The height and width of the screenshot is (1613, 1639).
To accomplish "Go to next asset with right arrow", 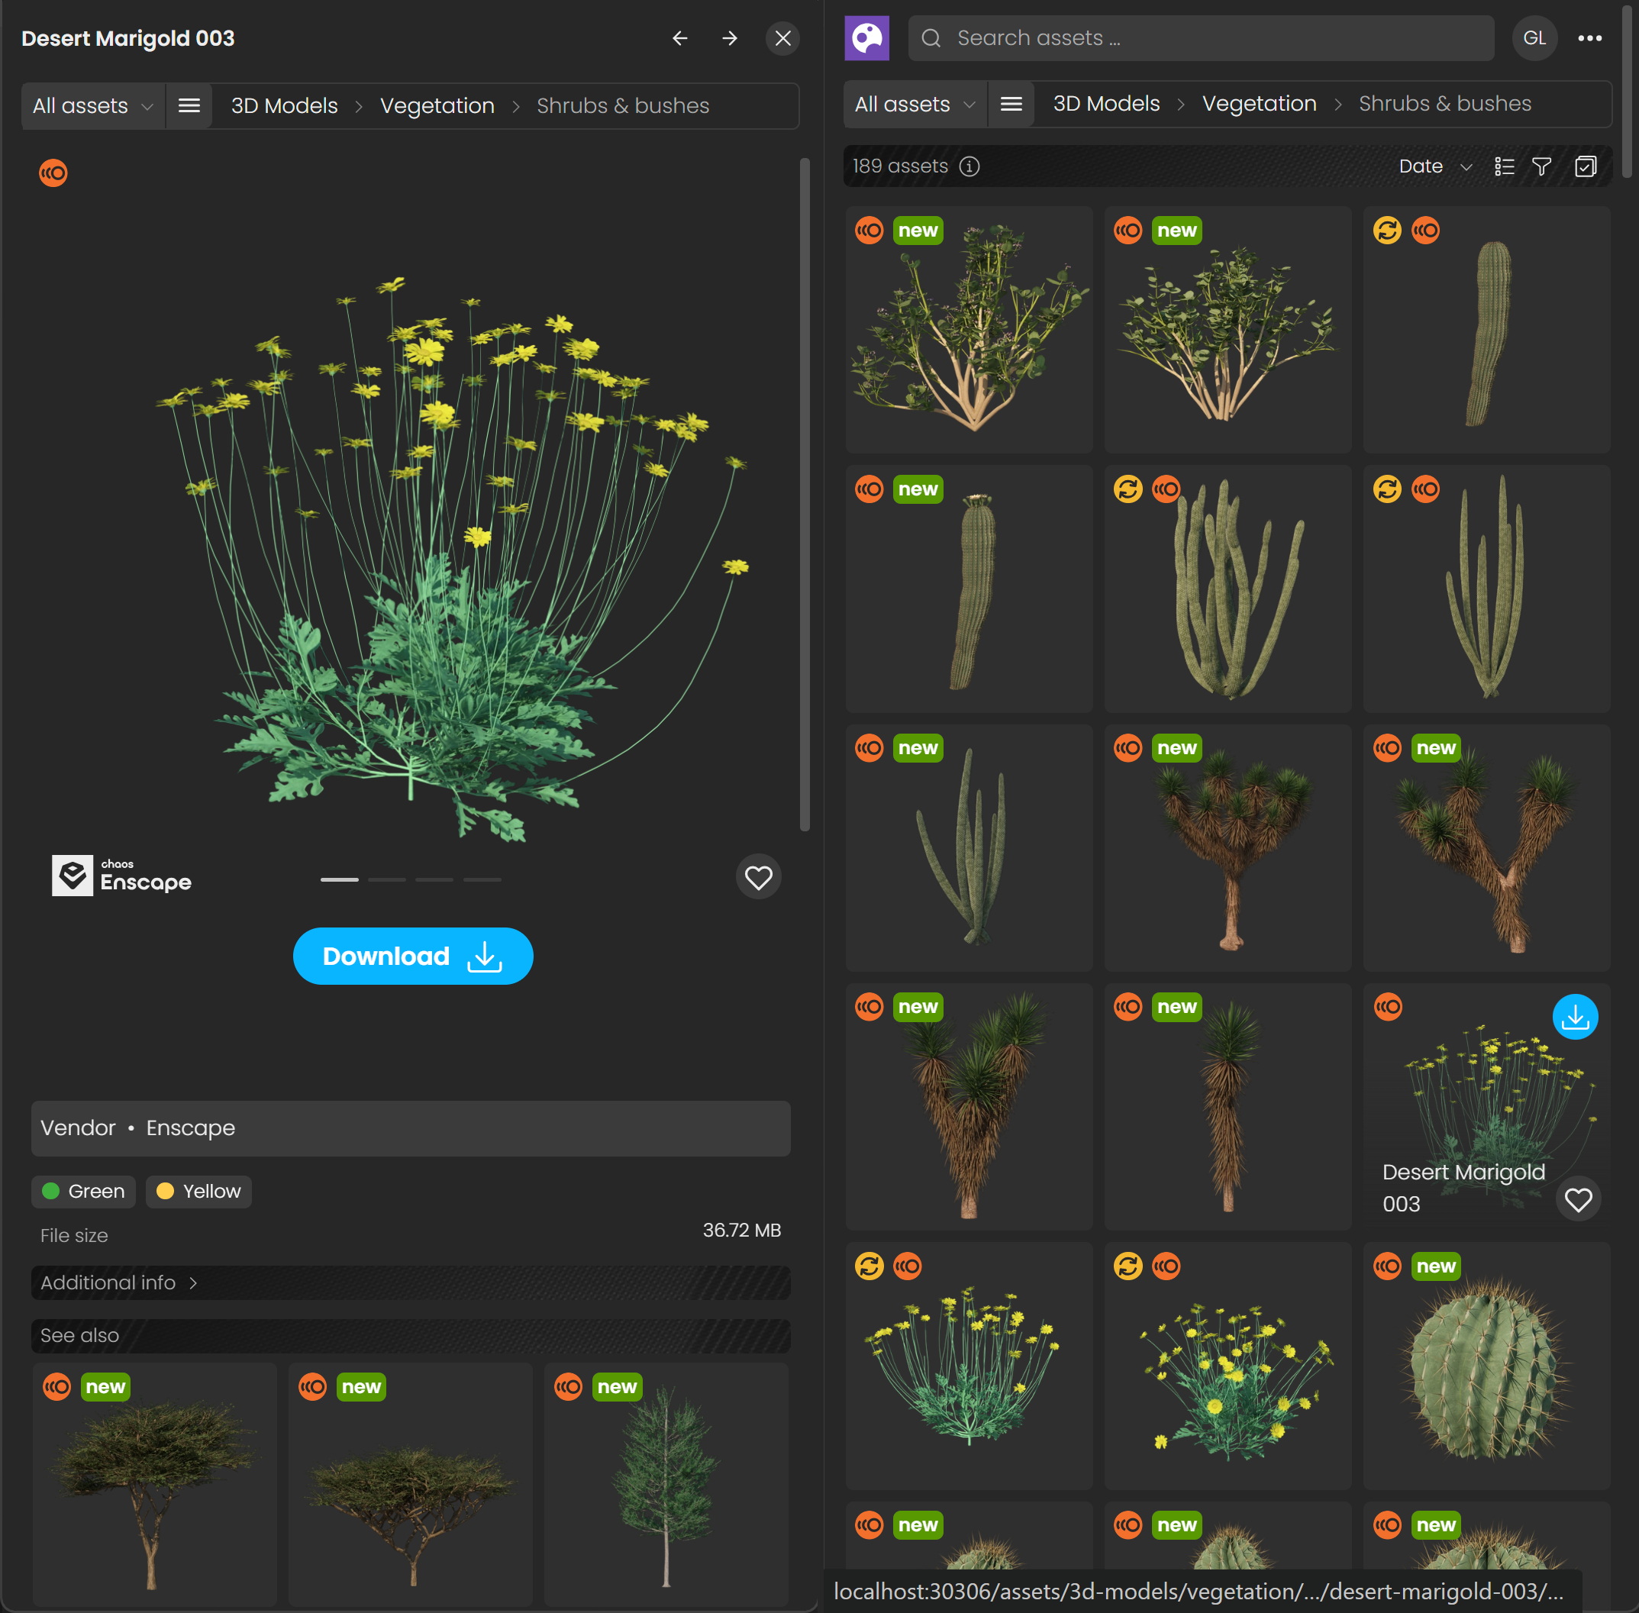I will coord(729,38).
